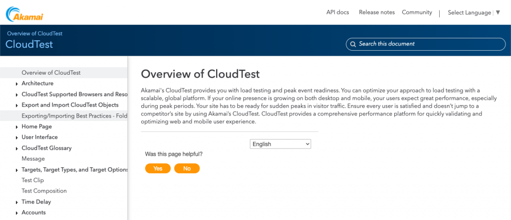The height and width of the screenshot is (220, 511).
Task: Select Overview of CloudTest sidebar item
Action: (51, 73)
